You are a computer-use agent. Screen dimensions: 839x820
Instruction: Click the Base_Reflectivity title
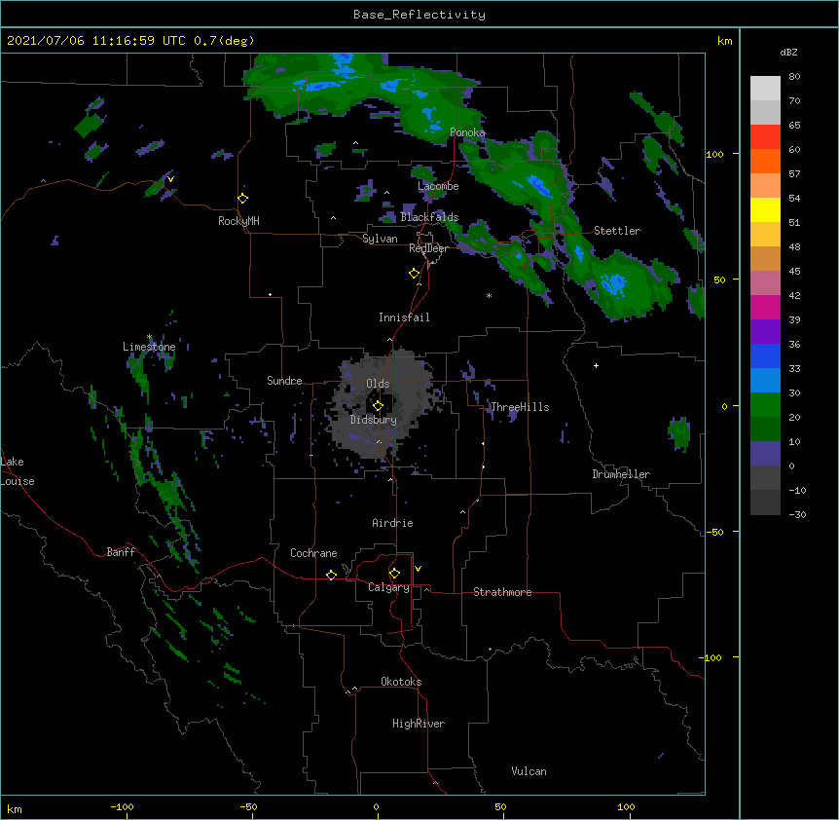point(419,15)
